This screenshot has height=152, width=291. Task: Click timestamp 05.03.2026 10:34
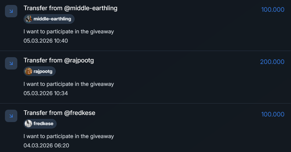pos(46,93)
